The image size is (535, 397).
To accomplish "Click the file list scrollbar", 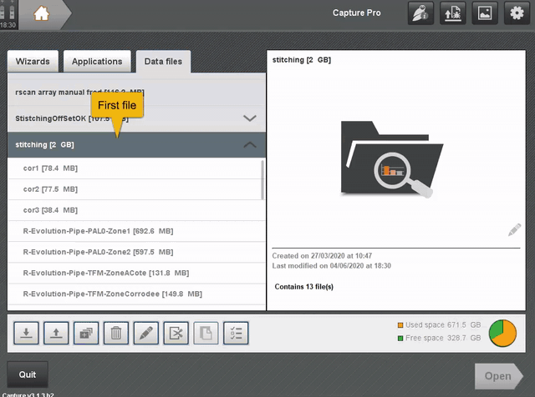I will coord(262,180).
